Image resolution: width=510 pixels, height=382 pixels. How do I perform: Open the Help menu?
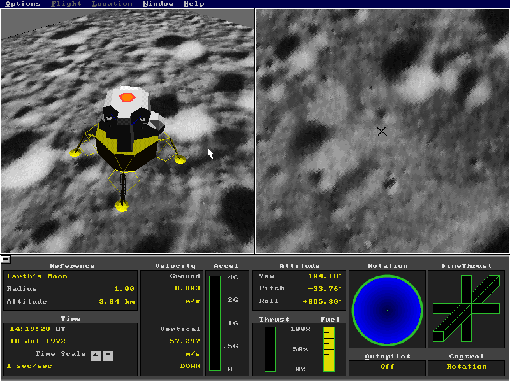pyautogui.click(x=194, y=4)
